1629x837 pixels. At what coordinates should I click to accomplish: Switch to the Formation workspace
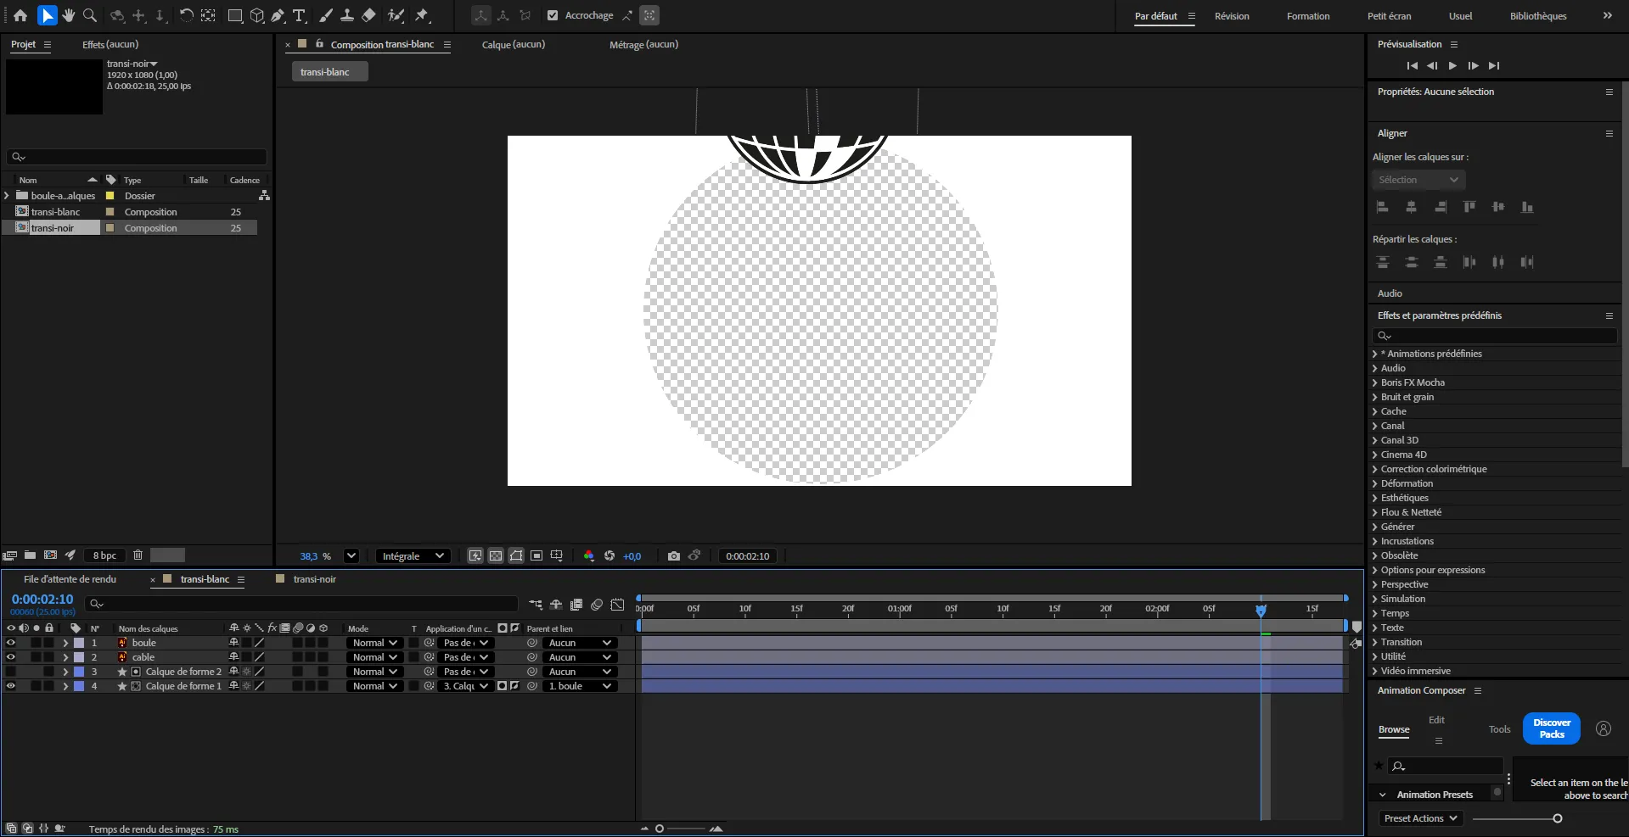tap(1308, 16)
